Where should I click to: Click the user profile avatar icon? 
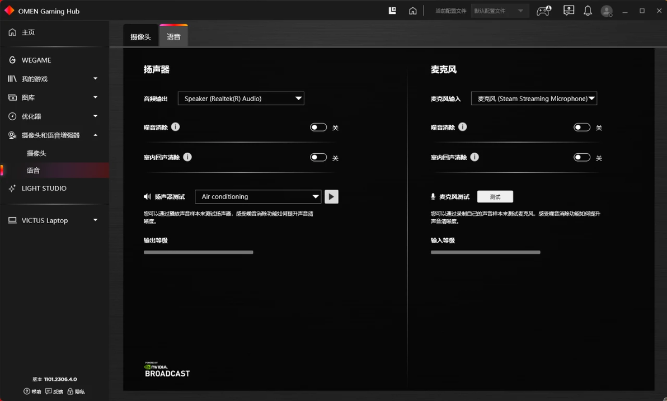click(607, 11)
